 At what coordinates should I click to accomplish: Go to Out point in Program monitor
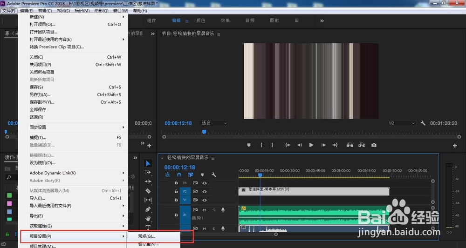335,145
